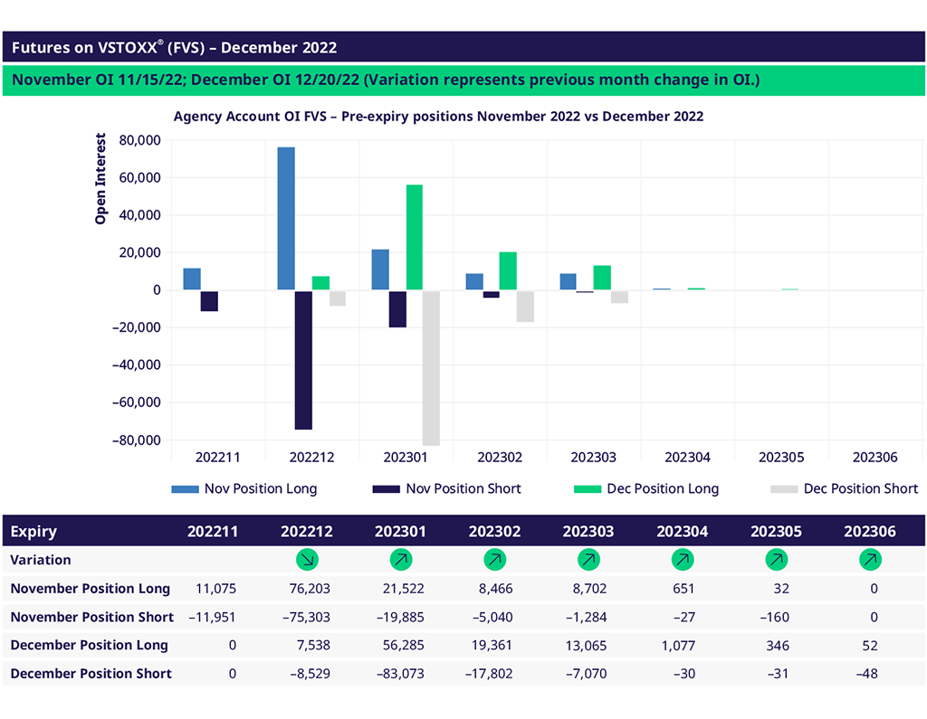Viewport: 927px width, 719px height.
Task: Click the table value –11,951
Action: coord(212,617)
